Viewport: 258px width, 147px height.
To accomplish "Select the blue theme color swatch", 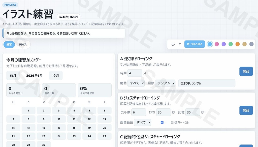I will coord(210,44).
